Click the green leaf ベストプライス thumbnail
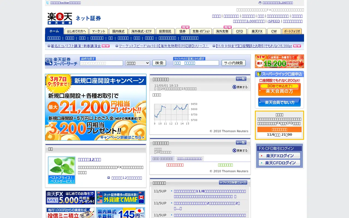Screen dimensions: 349x218 click(x=62, y=170)
